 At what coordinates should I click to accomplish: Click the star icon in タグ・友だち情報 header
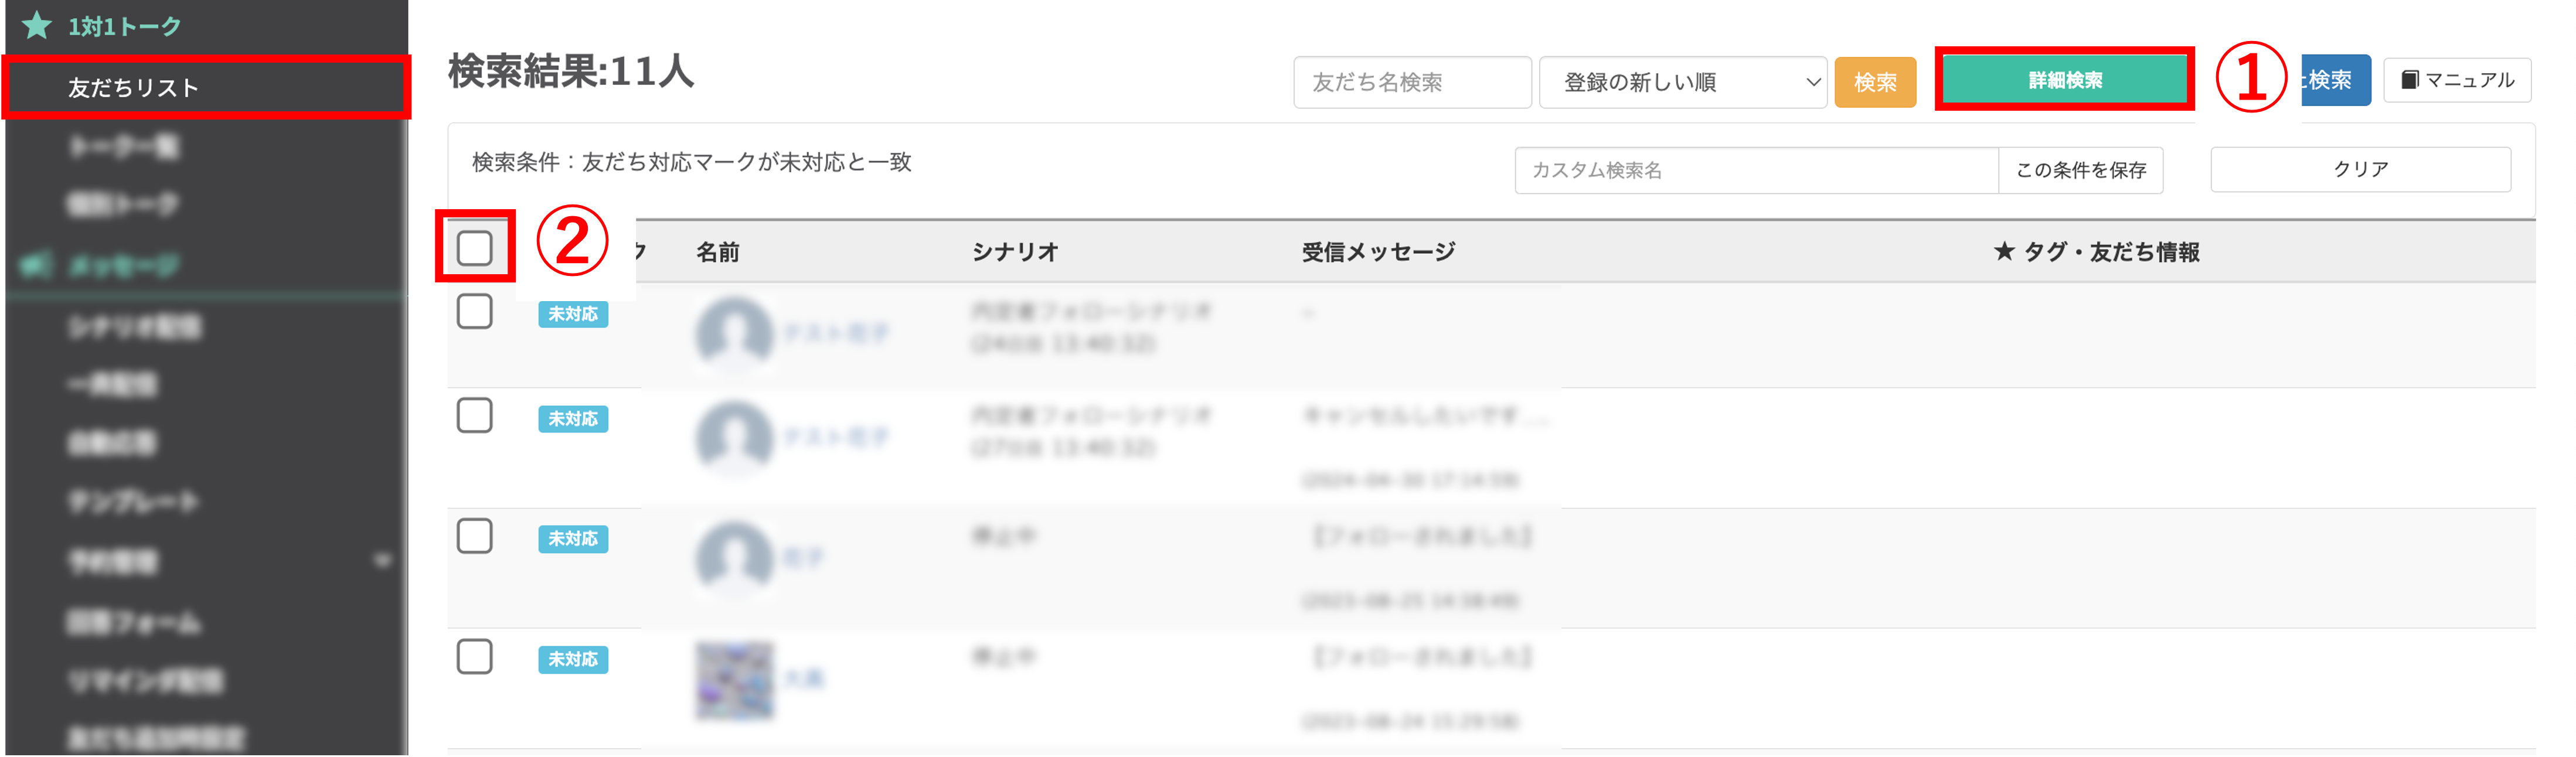tap(2003, 252)
